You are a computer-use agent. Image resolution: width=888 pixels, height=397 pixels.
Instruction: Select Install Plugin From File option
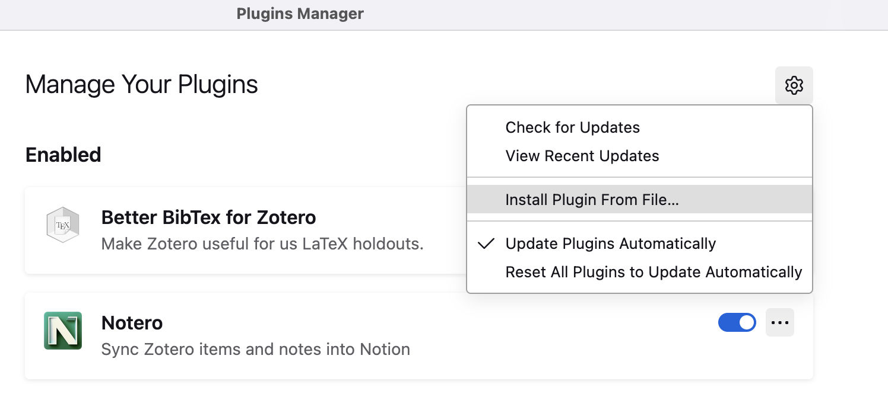592,200
